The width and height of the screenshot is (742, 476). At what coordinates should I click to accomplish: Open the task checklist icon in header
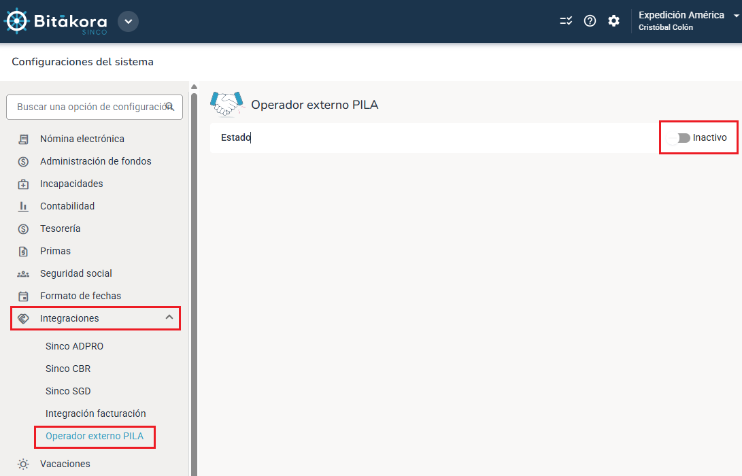[566, 21]
